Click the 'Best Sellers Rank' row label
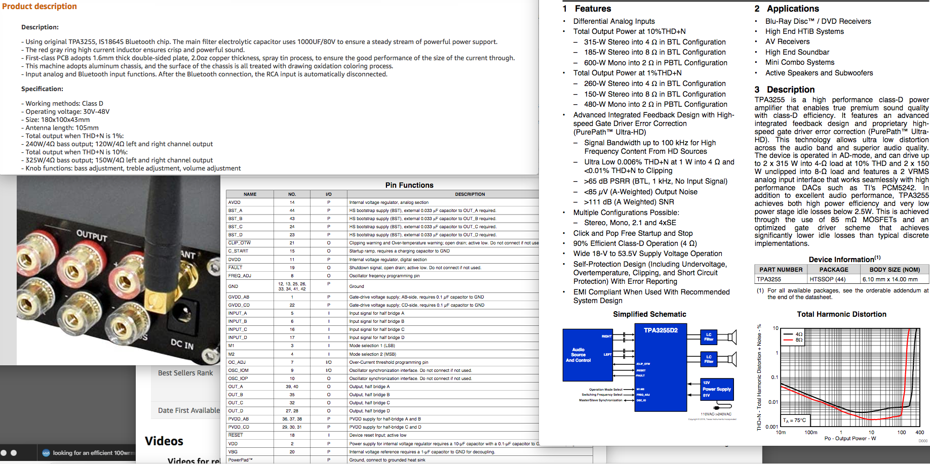The width and height of the screenshot is (930, 464). click(185, 373)
